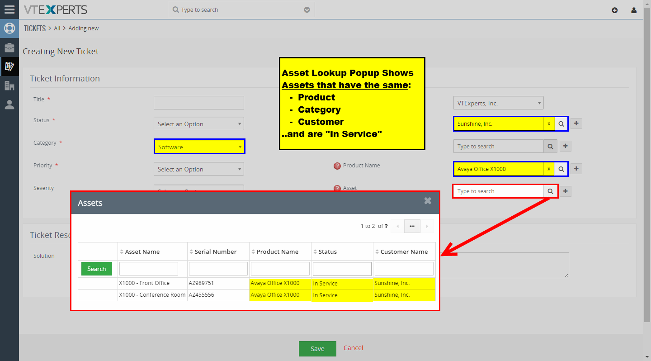Screen dimensions: 651x361
Task: Open page jump ellipsis in Assets popup
Action: point(412,226)
